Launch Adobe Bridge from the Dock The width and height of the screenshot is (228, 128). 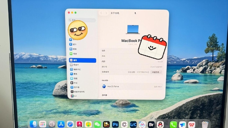pos(151,124)
